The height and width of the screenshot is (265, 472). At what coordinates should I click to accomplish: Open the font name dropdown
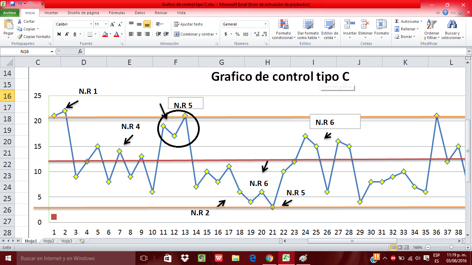click(73, 24)
